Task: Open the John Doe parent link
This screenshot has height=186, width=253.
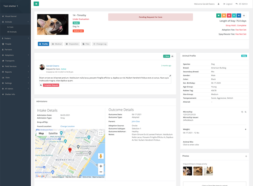Action: (136, 121)
